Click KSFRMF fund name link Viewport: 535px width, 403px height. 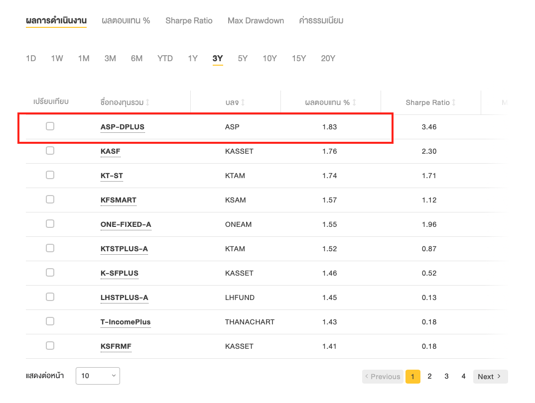pyautogui.click(x=116, y=346)
